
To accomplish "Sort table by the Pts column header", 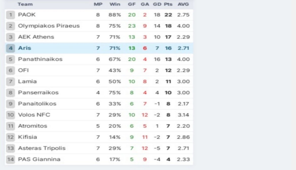I will click(168, 4).
